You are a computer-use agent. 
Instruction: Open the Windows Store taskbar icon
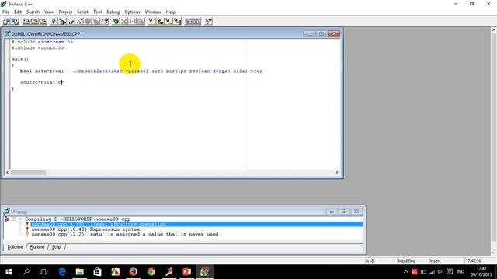coord(97,272)
